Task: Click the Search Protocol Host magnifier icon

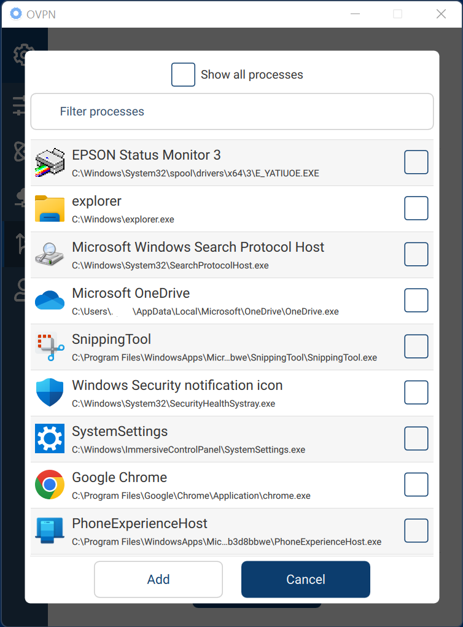Action: click(50, 254)
